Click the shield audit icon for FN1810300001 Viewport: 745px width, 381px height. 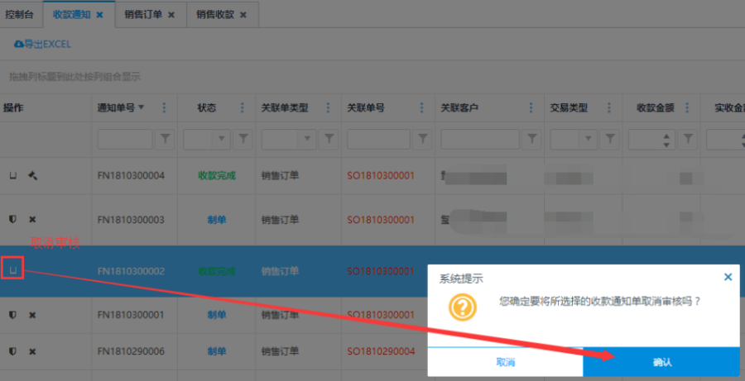[x=12, y=315]
